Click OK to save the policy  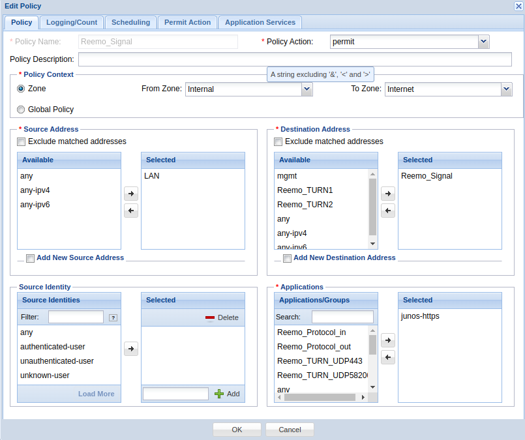pos(237,430)
